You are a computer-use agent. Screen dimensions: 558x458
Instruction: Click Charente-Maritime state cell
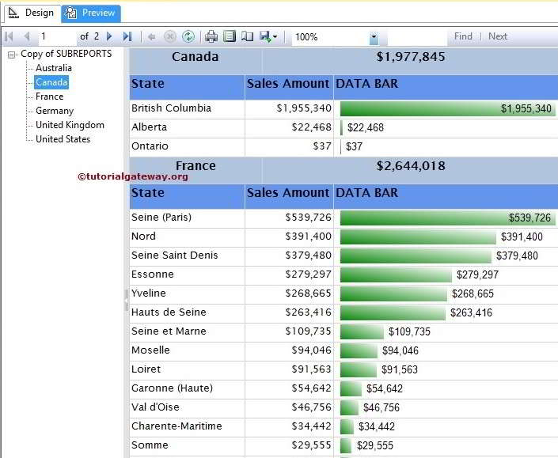coord(187,426)
